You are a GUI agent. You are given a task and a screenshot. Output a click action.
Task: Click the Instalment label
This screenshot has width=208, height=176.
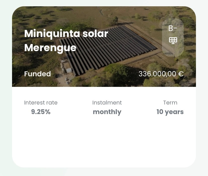coord(107,103)
